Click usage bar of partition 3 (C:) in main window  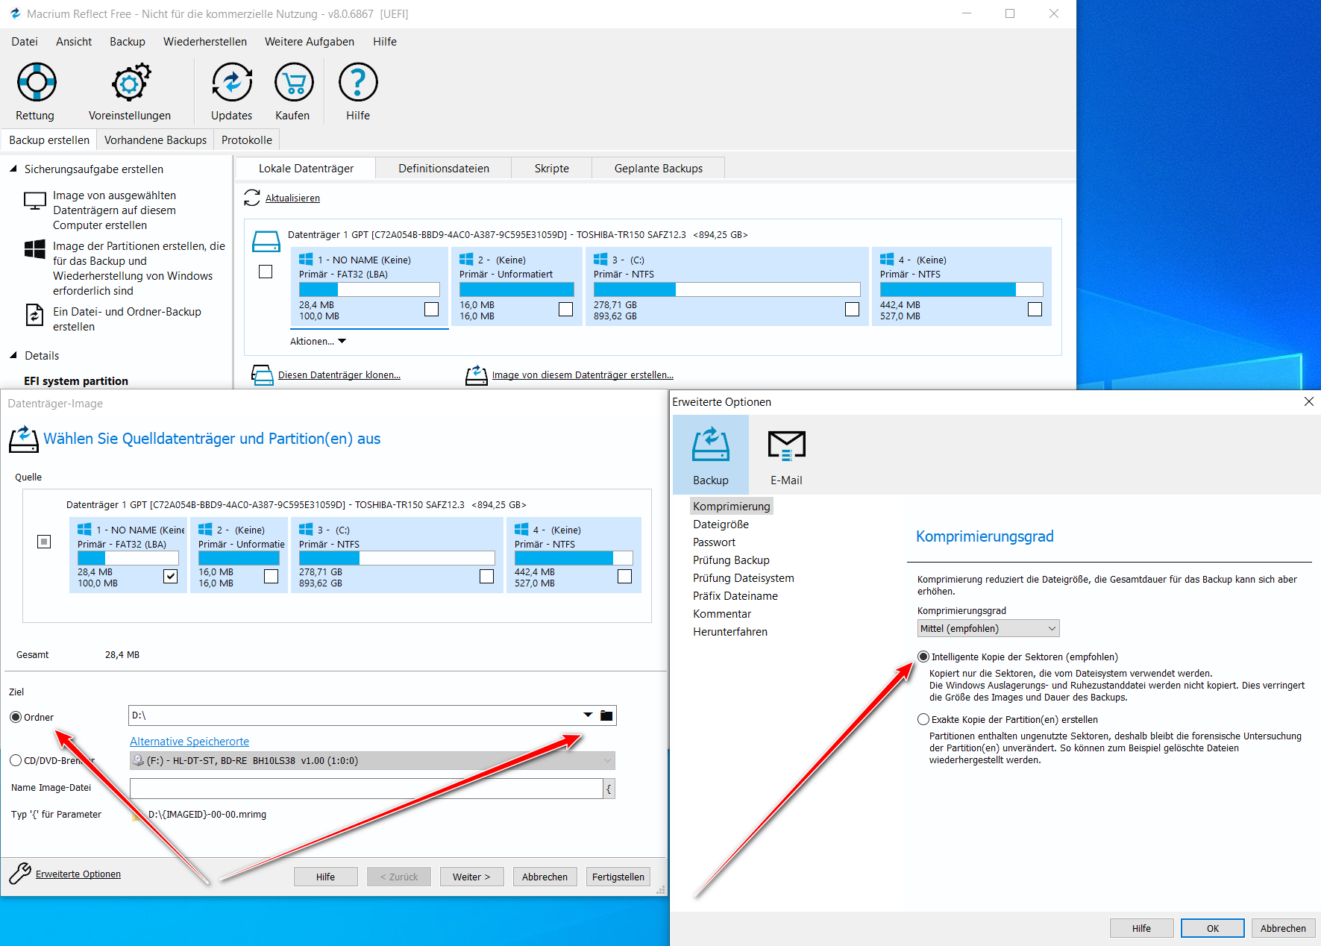[727, 289]
